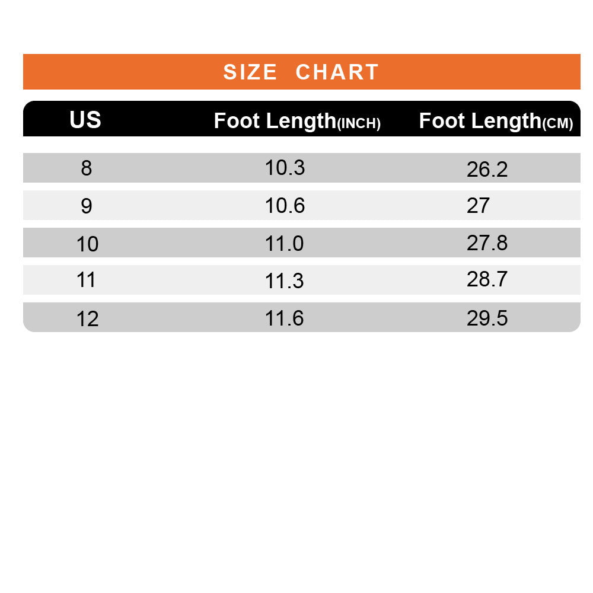Select the 28.7 cm foot length cell
Screen dimensions: 593x593
click(x=487, y=279)
